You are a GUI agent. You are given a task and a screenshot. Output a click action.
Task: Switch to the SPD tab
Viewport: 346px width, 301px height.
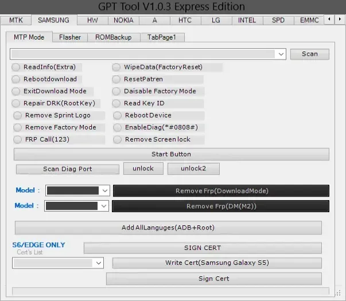pos(278,20)
